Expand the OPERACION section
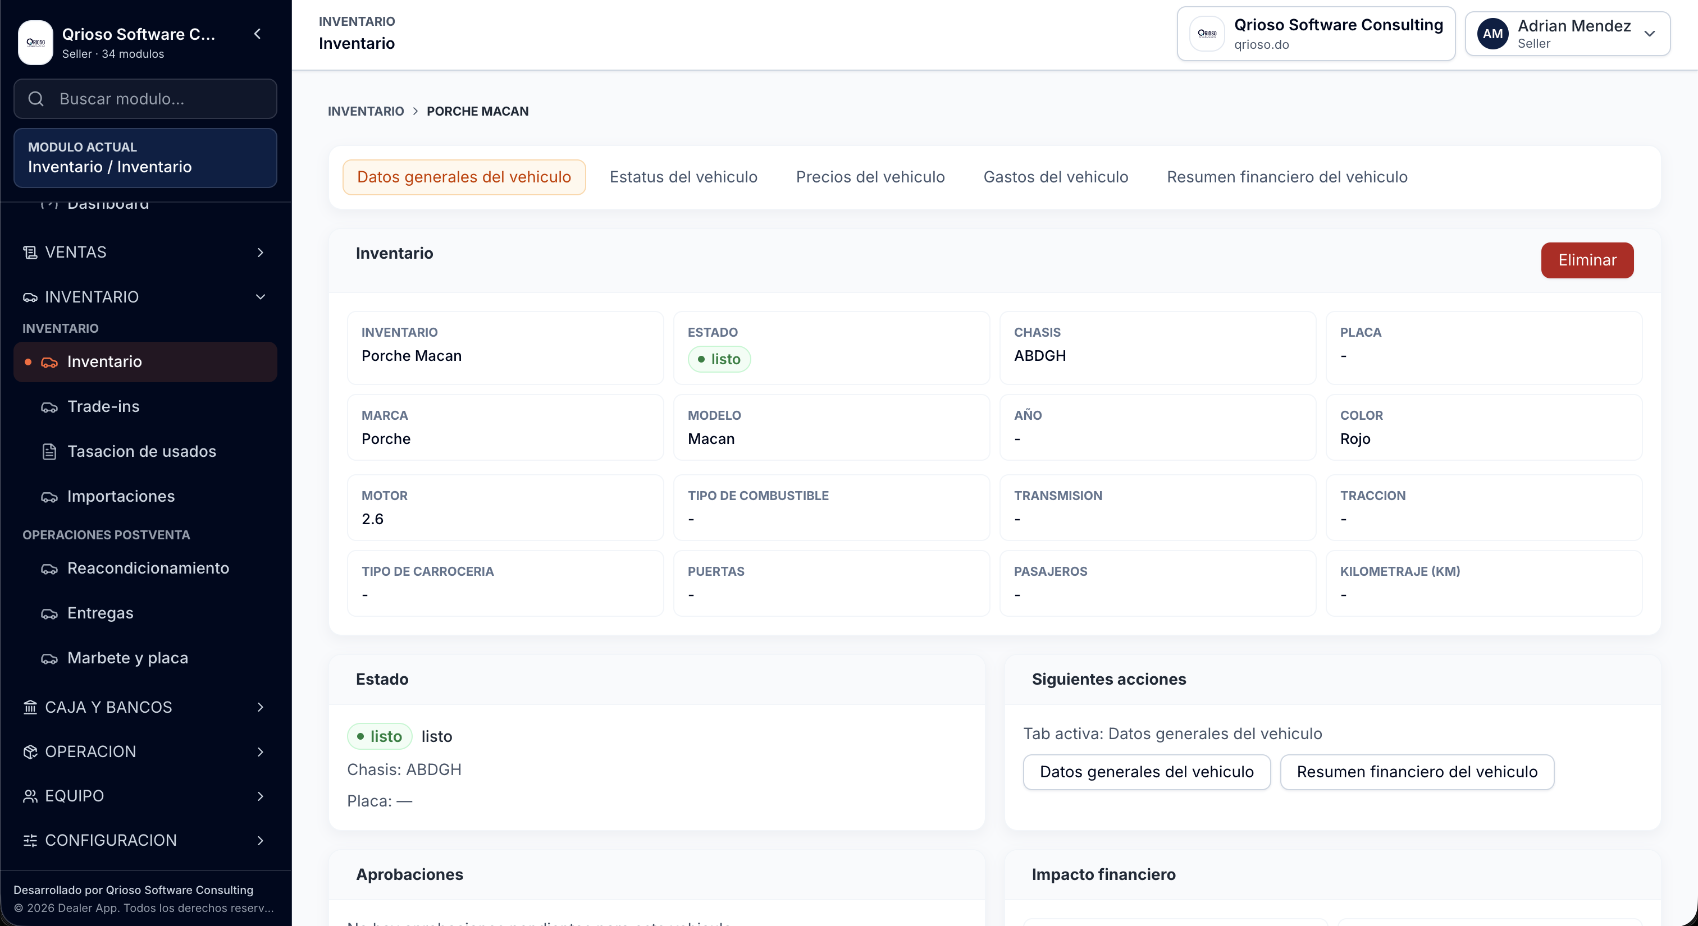The height and width of the screenshot is (926, 1698). point(261,751)
